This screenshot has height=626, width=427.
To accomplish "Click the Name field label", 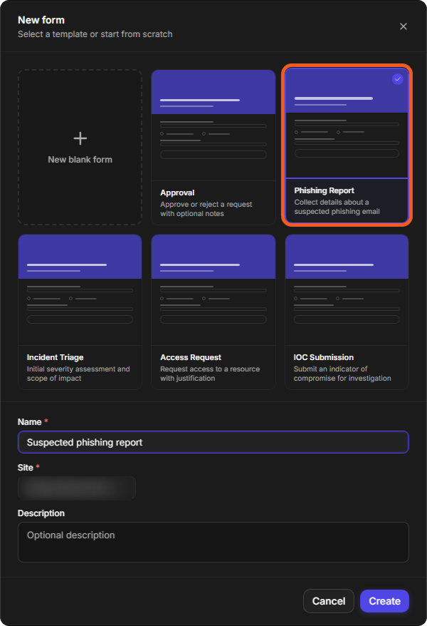I will (x=29, y=421).
